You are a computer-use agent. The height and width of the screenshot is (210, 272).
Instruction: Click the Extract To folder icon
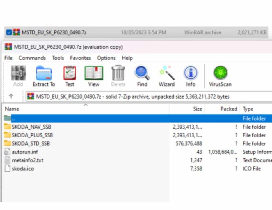tap(44, 73)
